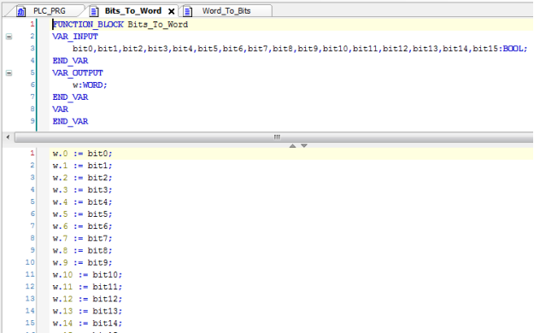Image resolution: width=534 pixels, height=333 pixels.
Task: Click the code line w.2 := bit2;
Action: tap(82, 178)
